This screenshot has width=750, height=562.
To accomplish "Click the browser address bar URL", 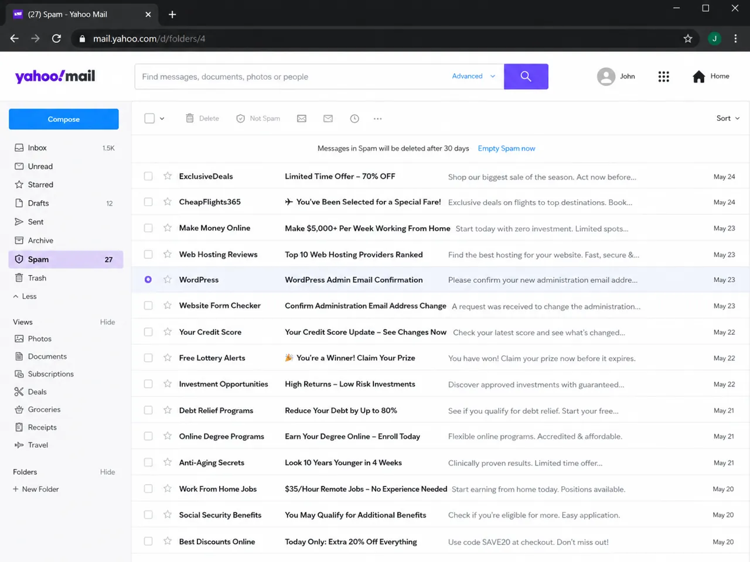I will [149, 39].
